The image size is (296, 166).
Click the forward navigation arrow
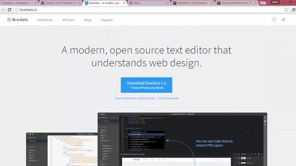[x=3, y=10]
